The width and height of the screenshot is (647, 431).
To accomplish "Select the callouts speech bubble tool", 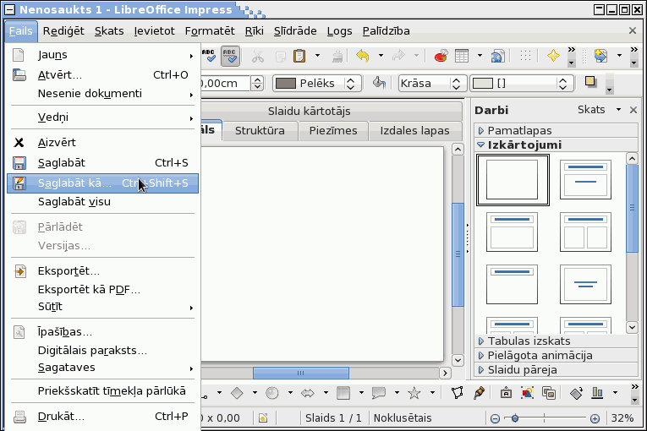I will 379,393.
